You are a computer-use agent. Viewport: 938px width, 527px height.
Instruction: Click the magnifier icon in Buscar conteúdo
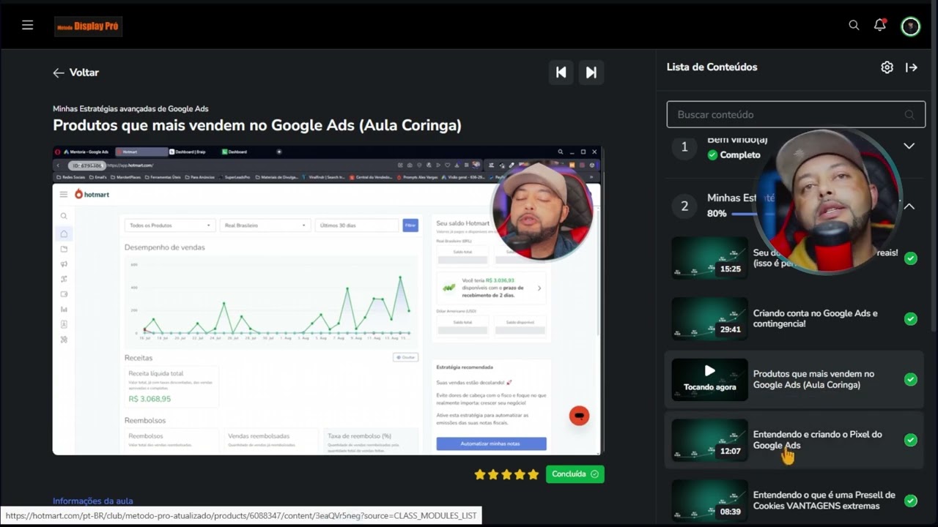pyautogui.click(x=909, y=115)
